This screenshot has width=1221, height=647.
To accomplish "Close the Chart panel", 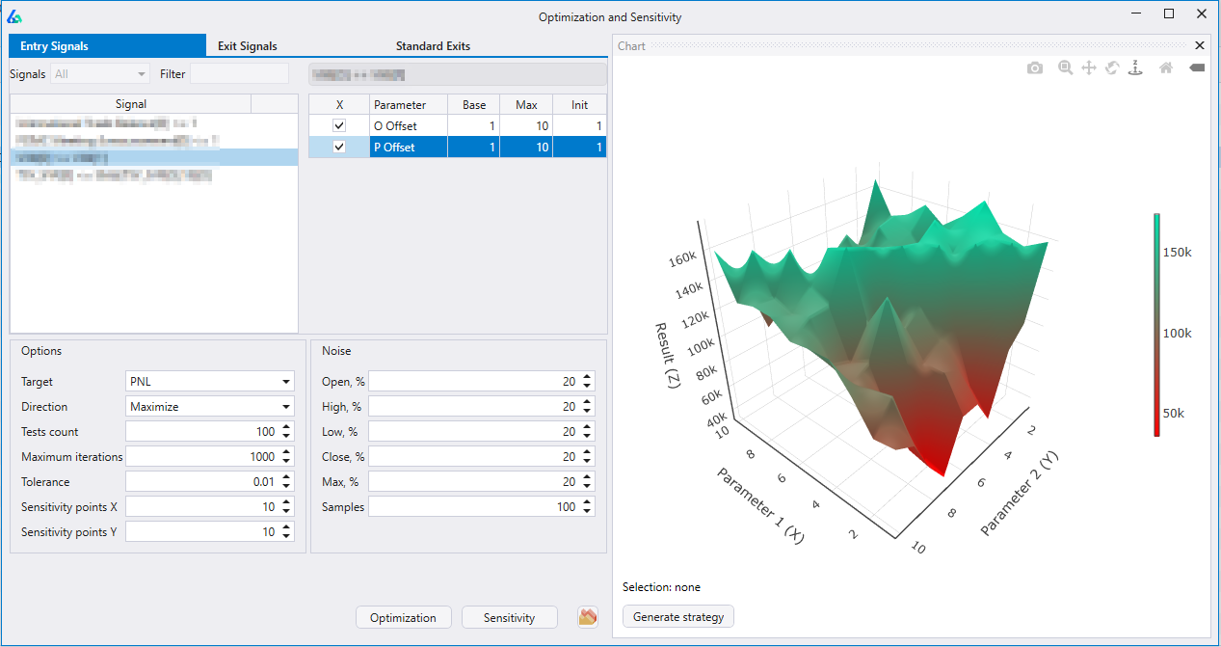I will tap(1199, 45).
